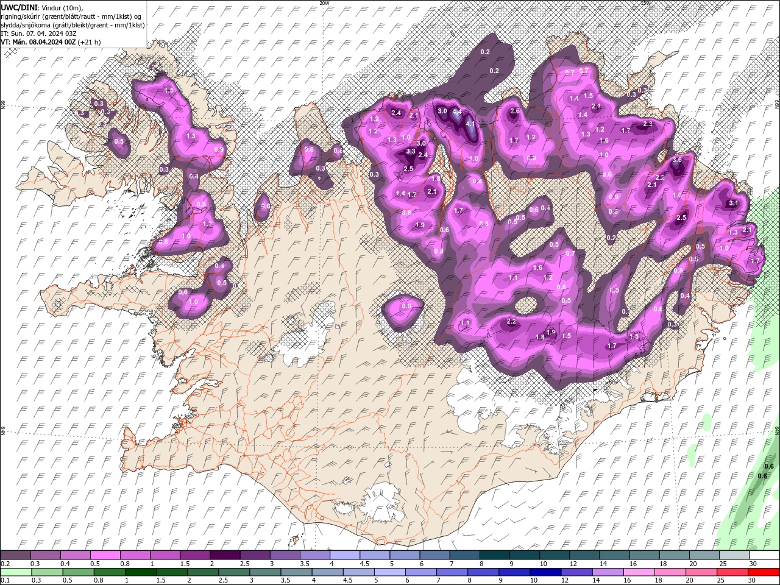780x585 pixels.
Task: Pick the dark teal swatch between 8 and 9, snow scale
Action: (x=494, y=555)
